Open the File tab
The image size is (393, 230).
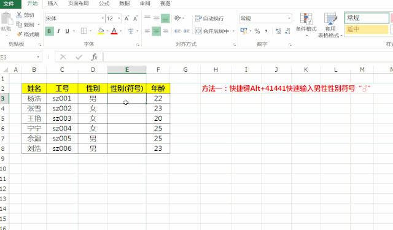(x=9, y=4)
